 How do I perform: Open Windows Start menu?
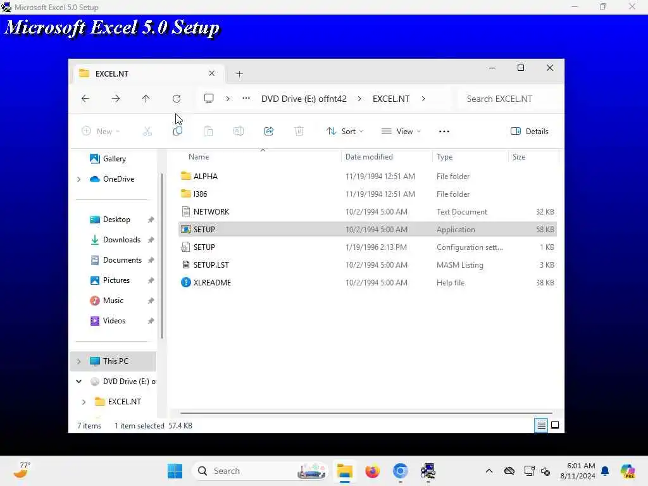pos(175,471)
